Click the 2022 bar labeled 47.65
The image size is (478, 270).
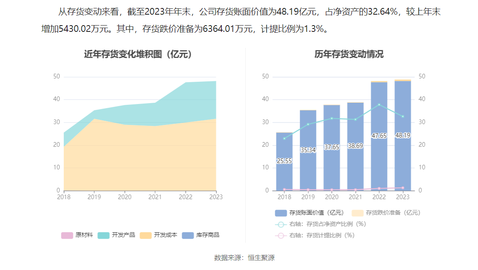click(379, 136)
